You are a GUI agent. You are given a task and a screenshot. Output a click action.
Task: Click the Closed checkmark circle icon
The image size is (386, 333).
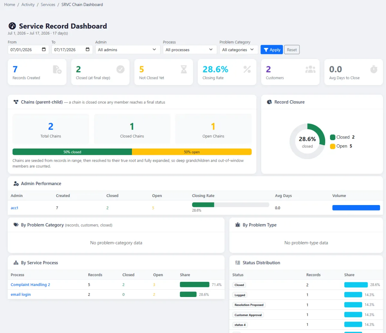(x=120, y=69)
